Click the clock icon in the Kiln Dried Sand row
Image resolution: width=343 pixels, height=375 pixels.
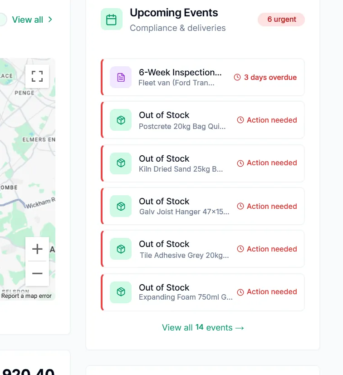pyautogui.click(x=240, y=163)
